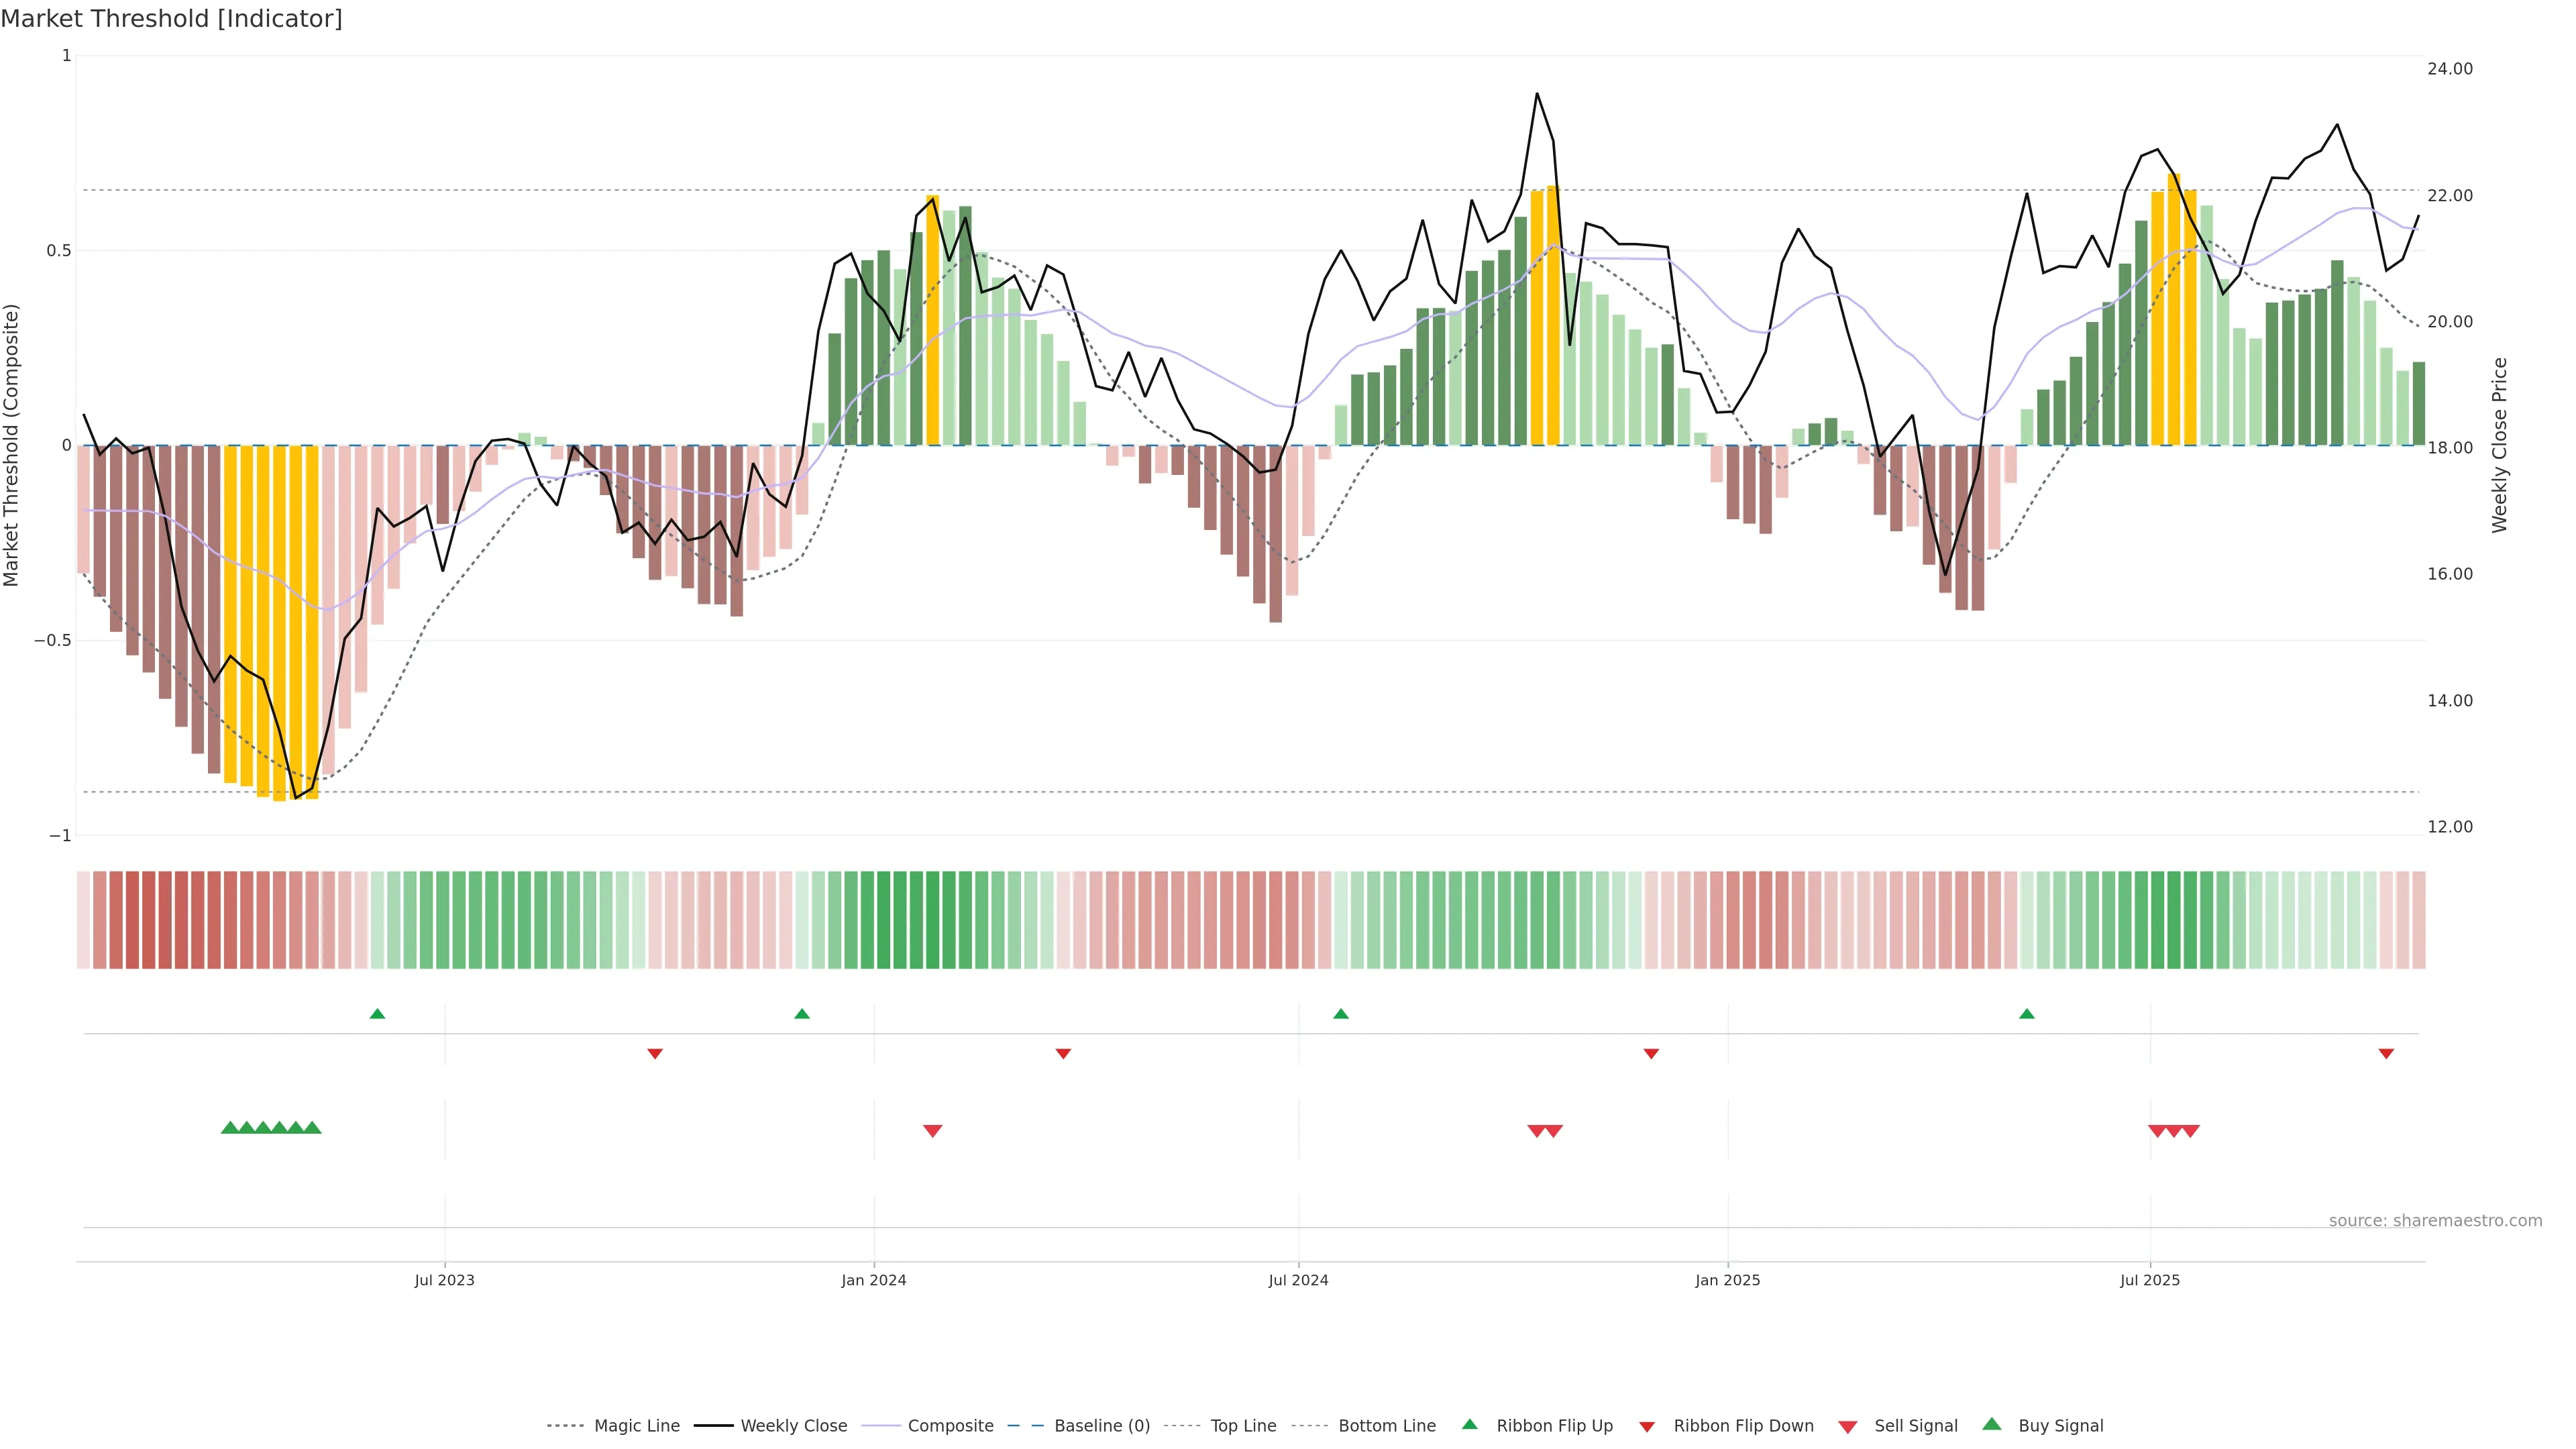
Task: Click the darkest green ribbon cell near January 2024
Action: (x=932, y=919)
